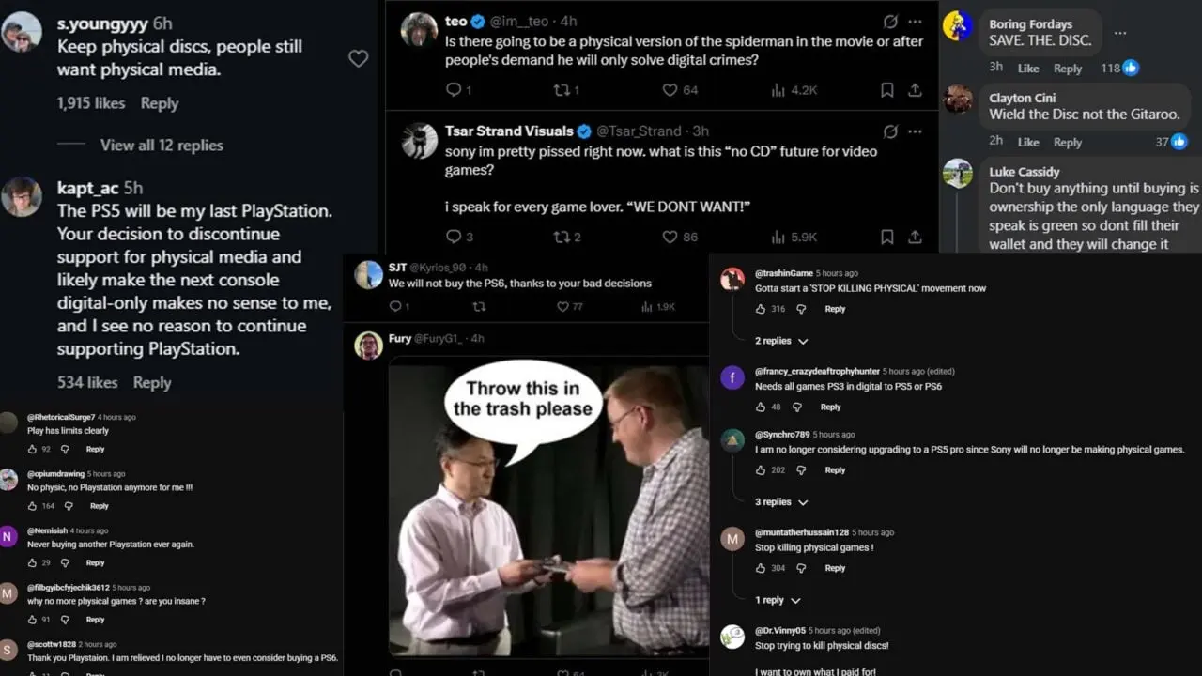The width and height of the screenshot is (1202, 676).
Task: Bookmark teo's tweet
Action: pos(886,90)
